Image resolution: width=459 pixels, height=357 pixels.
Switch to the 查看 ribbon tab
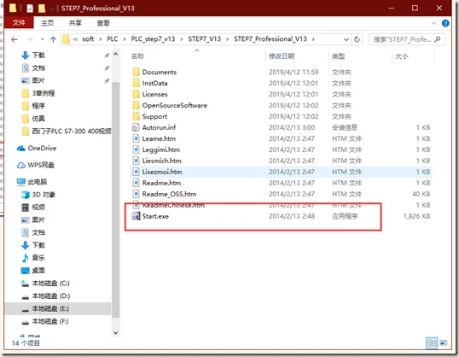(x=103, y=23)
